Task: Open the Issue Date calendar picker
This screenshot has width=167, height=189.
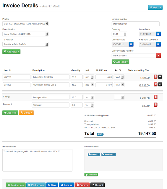Action: point(158,34)
